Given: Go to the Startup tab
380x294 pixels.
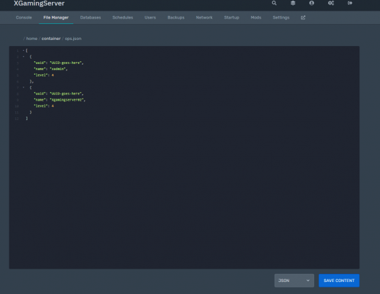Looking at the screenshot, I should [231, 17].
